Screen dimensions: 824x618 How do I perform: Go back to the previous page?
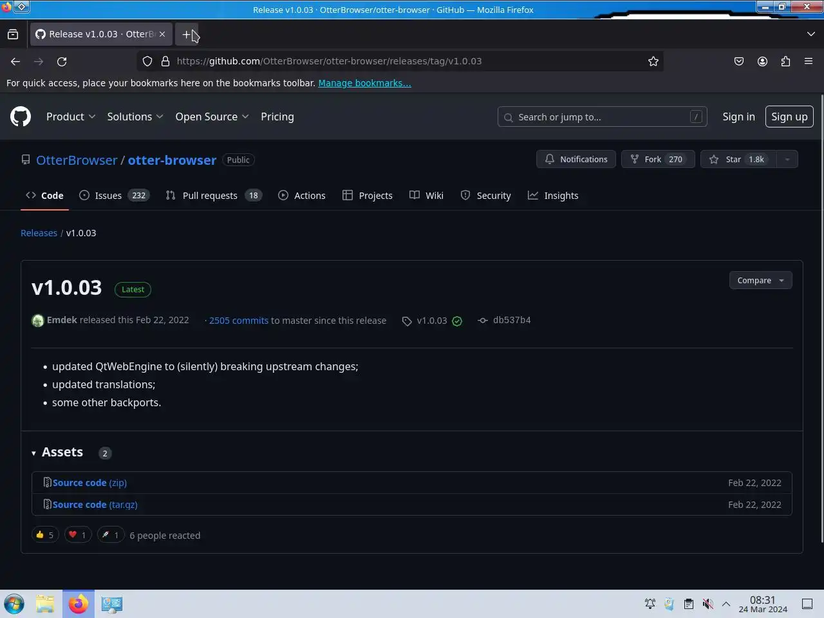tap(15, 61)
